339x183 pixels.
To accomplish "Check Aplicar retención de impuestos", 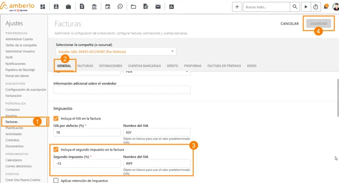I will [56, 181].
